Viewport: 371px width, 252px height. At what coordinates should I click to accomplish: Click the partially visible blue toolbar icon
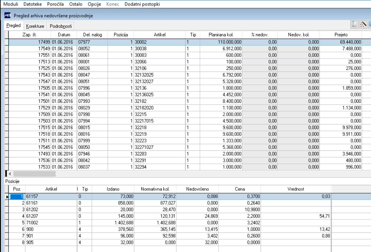[x=369, y=24]
